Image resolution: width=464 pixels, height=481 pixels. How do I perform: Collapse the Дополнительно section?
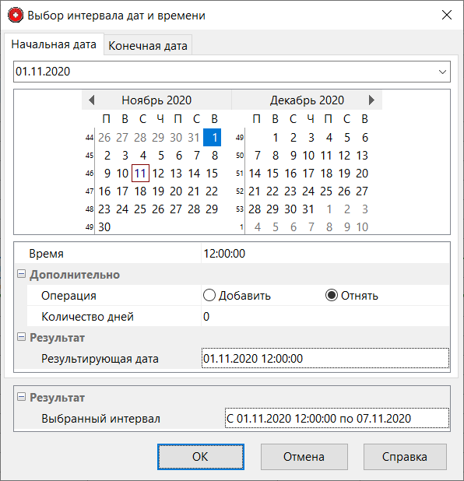21,274
